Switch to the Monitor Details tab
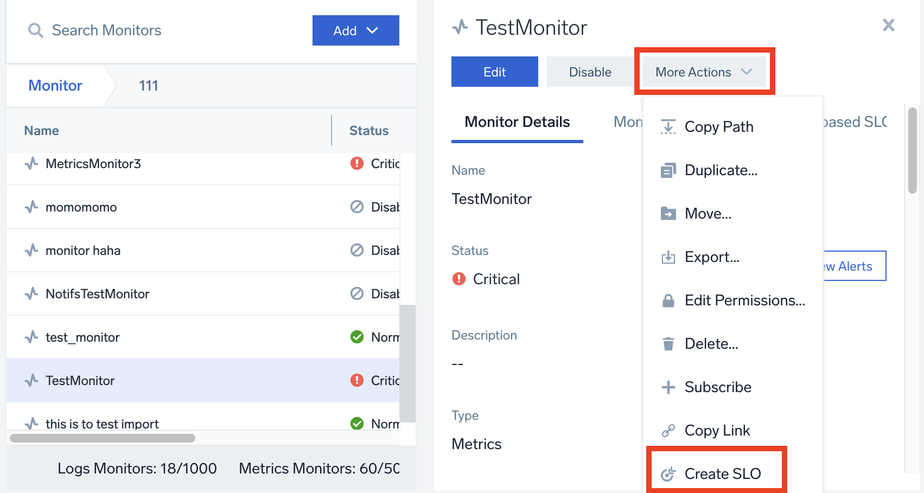The height and width of the screenshot is (493, 924). pos(517,121)
